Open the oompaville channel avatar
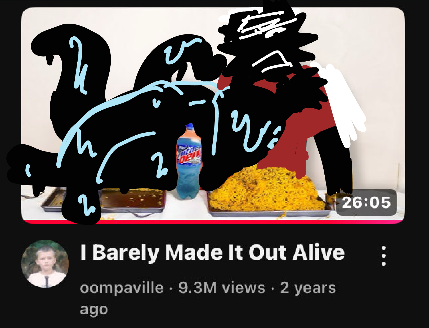This screenshot has width=429, height=328. (45, 264)
